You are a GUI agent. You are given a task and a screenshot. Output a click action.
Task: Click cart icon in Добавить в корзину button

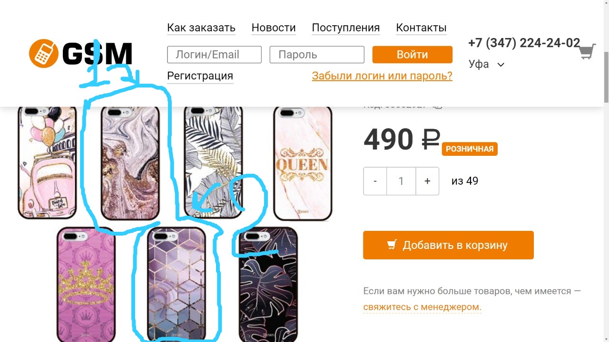tap(392, 245)
